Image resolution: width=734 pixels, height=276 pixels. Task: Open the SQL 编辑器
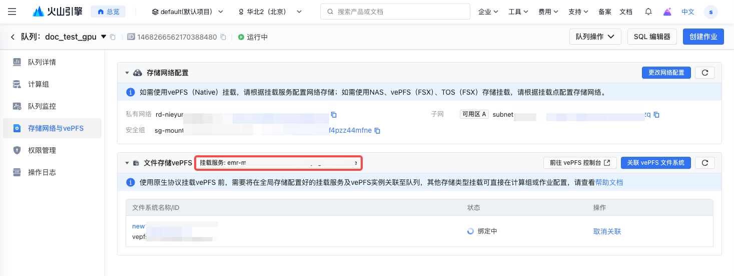tap(652, 37)
